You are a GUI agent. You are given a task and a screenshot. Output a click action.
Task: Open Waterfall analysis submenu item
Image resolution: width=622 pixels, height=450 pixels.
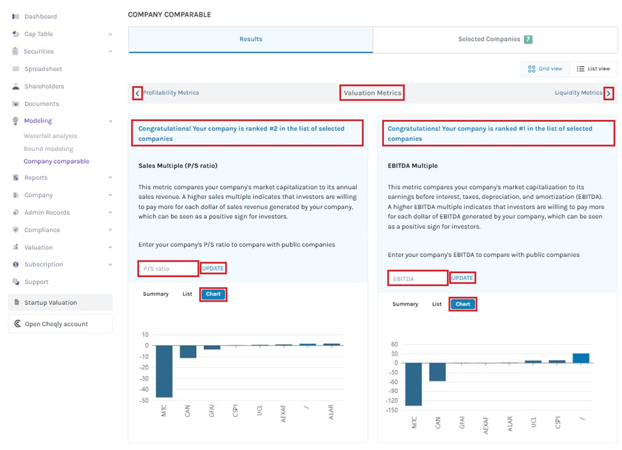pos(50,136)
